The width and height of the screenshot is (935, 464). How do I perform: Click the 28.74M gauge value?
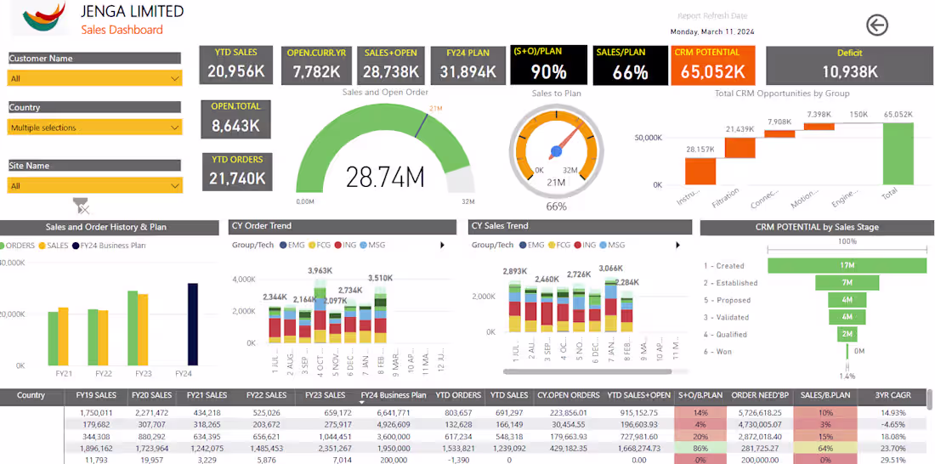(385, 177)
